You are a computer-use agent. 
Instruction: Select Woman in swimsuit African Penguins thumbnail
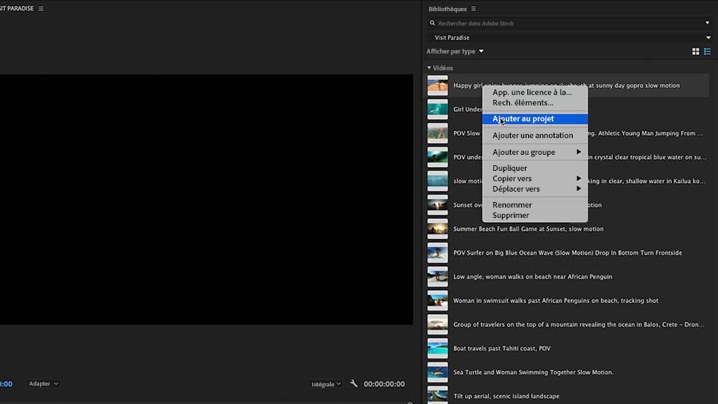pyautogui.click(x=437, y=300)
